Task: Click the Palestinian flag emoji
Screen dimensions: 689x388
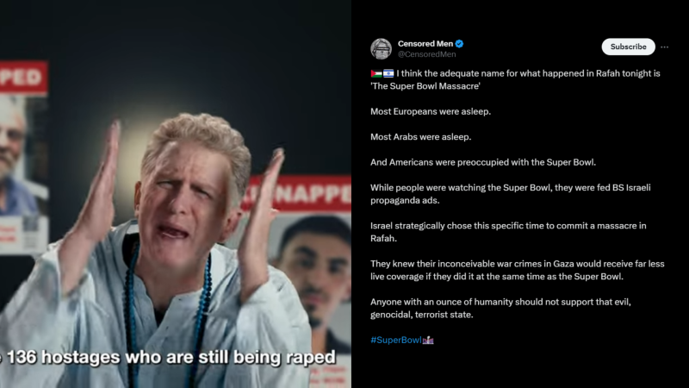Action: (x=376, y=73)
